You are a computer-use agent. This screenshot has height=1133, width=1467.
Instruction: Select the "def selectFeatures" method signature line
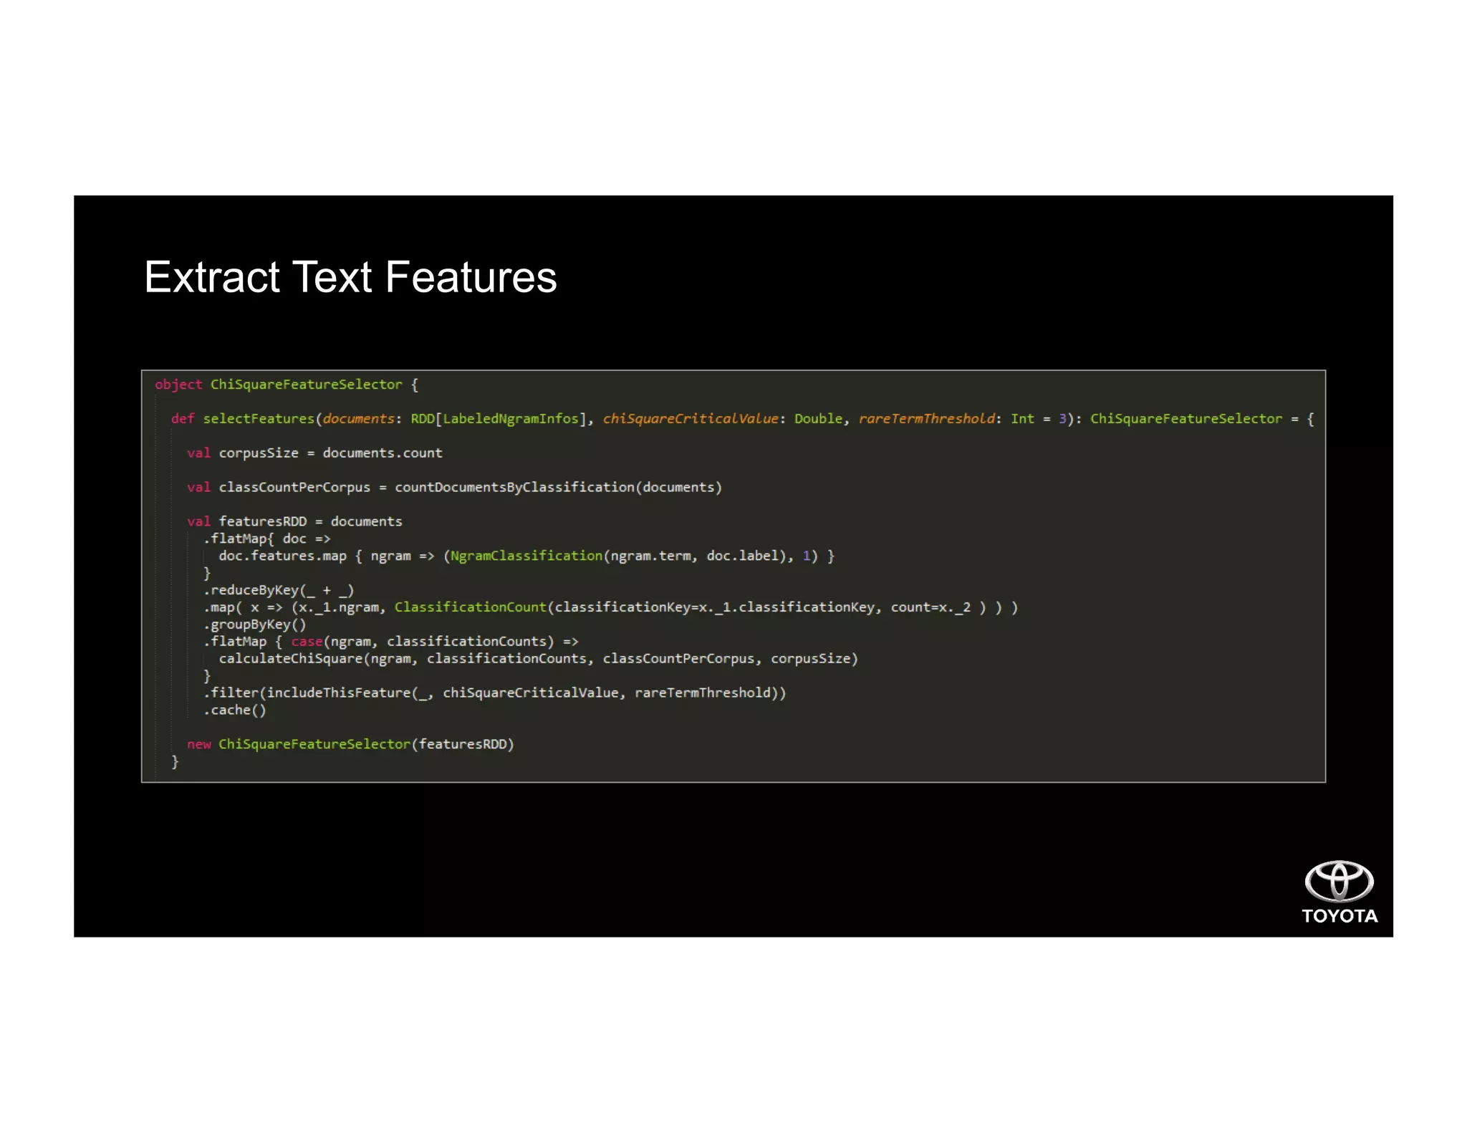(742, 419)
